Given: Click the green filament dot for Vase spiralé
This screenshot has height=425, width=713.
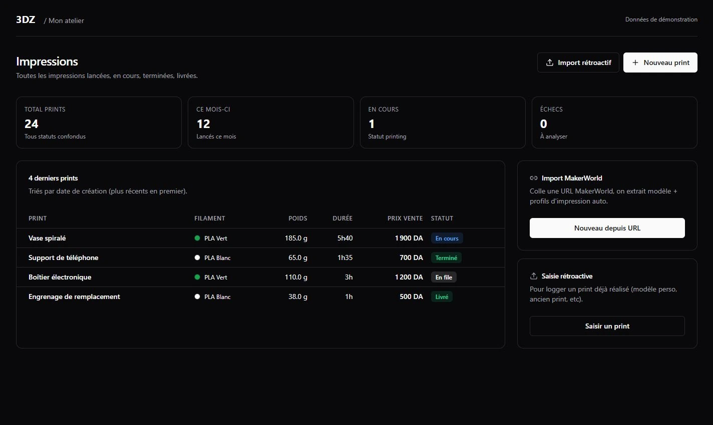Looking at the screenshot, I should pyautogui.click(x=197, y=238).
